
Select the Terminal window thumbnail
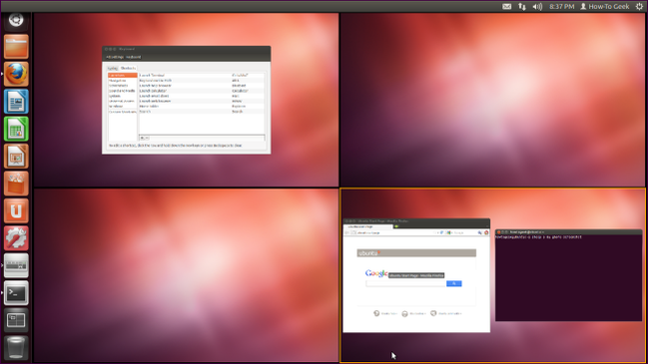click(x=569, y=275)
